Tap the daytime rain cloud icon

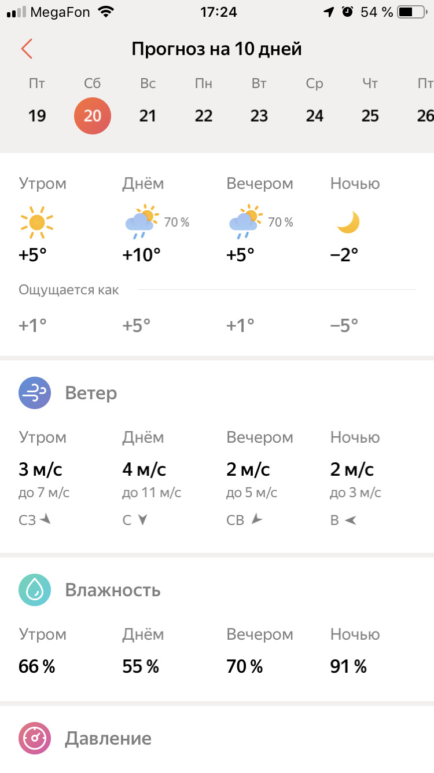point(141,222)
